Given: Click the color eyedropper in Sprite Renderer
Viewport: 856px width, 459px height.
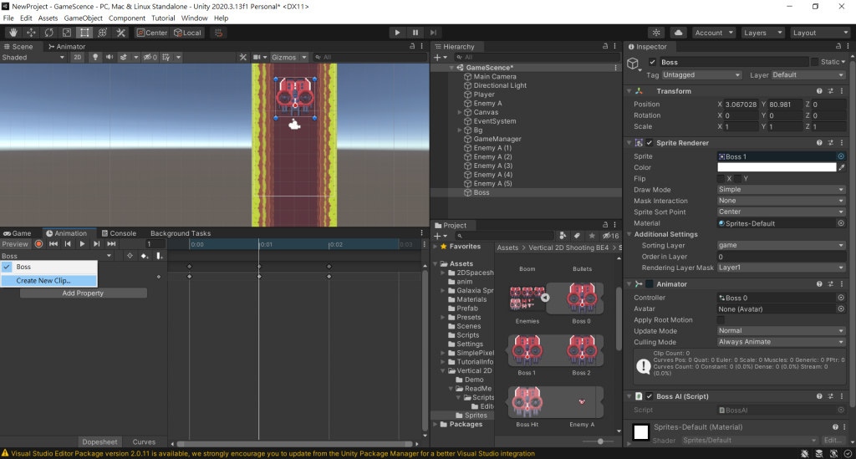Looking at the screenshot, I should tap(841, 167).
